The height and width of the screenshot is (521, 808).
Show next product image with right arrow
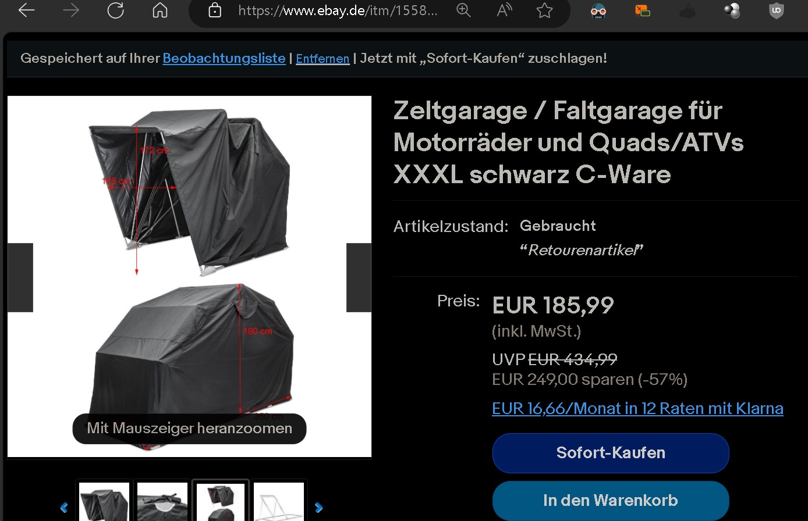(x=359, y=277)
